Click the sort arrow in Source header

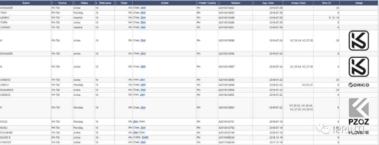click(x=53, y=3)
